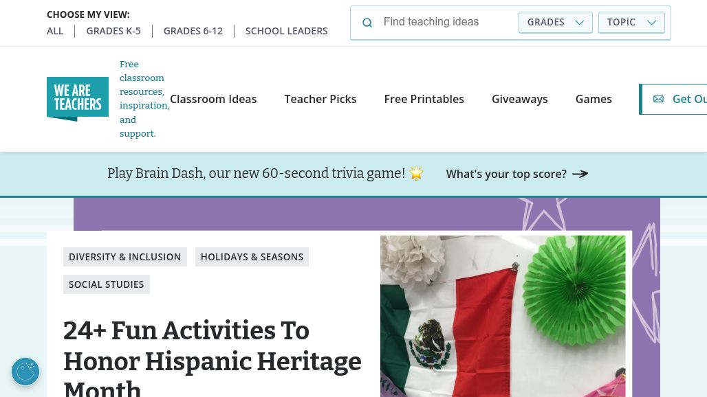Image resolution: width=707 pixels, height=397 pixels.
Task: Select the ALL view
Action: pyautogui.click(x=55, y=31)
